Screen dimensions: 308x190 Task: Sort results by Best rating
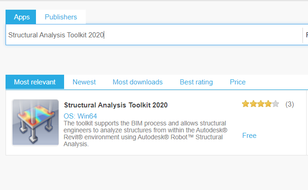coord(196,82)
